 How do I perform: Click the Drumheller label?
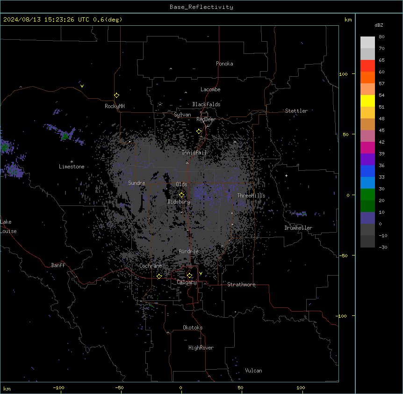click(298, 228)
